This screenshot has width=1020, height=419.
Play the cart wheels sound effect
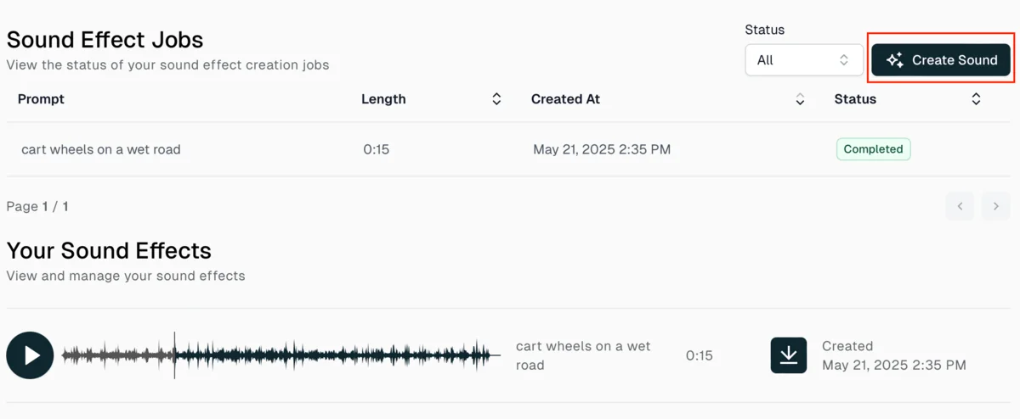(x=30, y=355)
